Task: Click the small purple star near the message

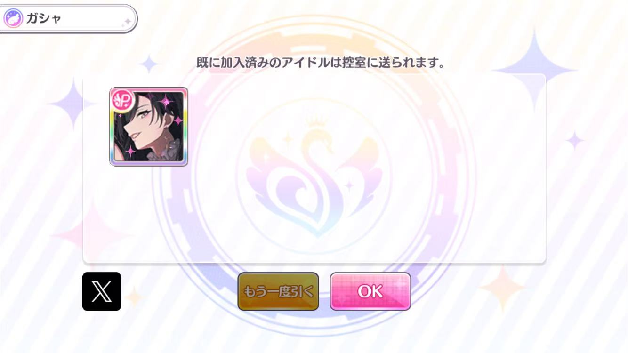Action: (x=149, y=64)
